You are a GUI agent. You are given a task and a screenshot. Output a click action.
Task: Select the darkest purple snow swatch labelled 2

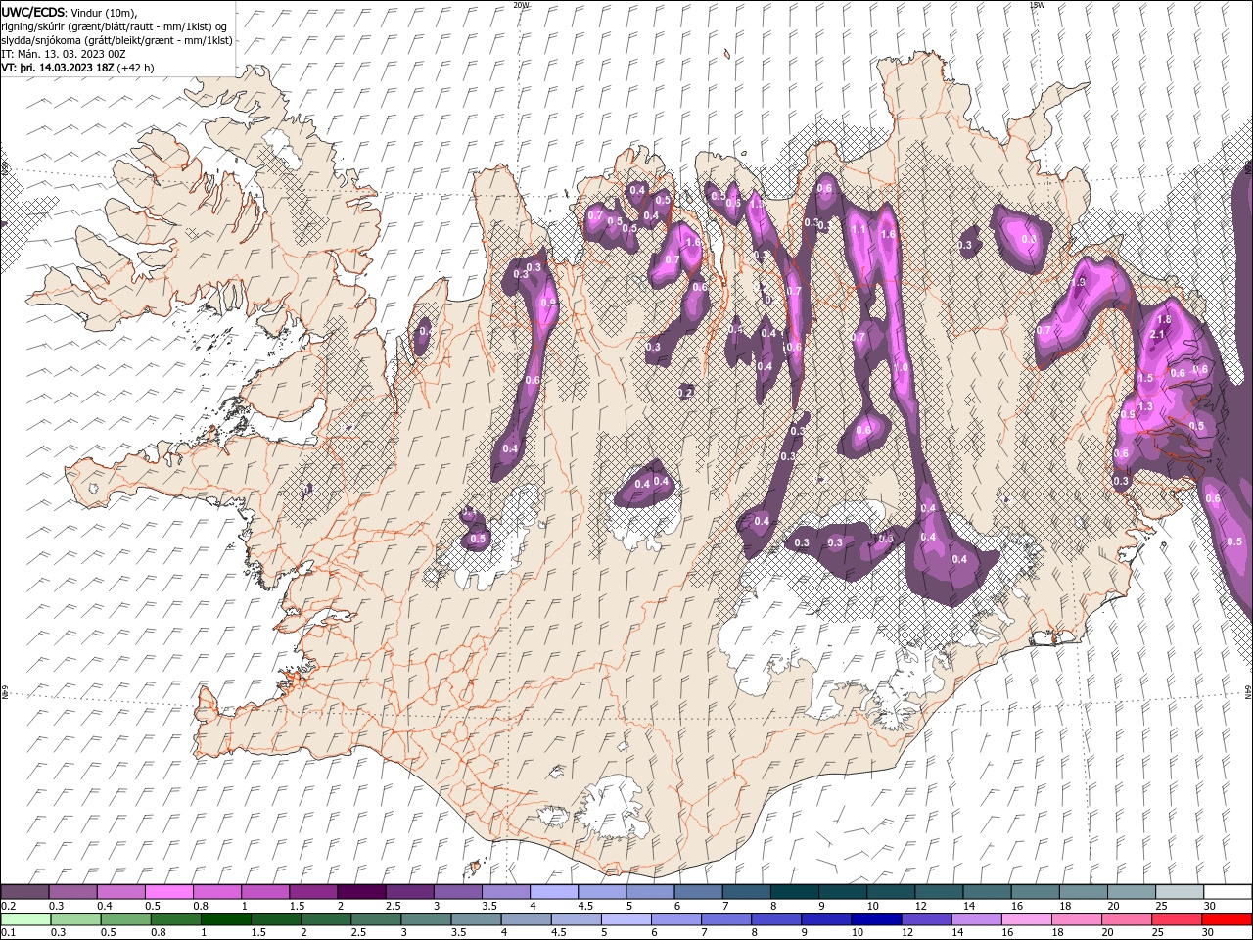[x=361, y=892]
